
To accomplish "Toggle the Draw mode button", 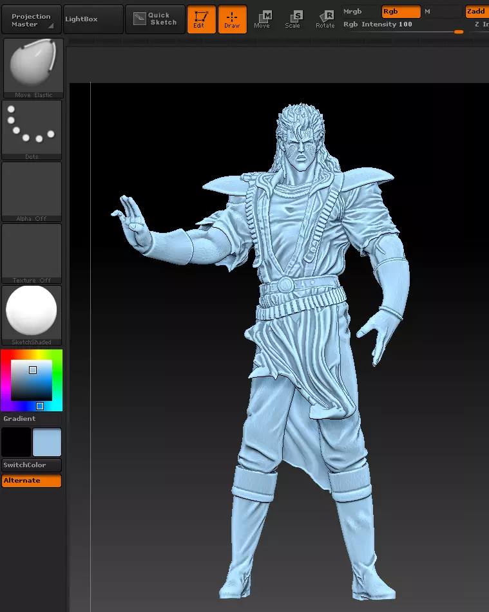I will click(x=232, y=19).
